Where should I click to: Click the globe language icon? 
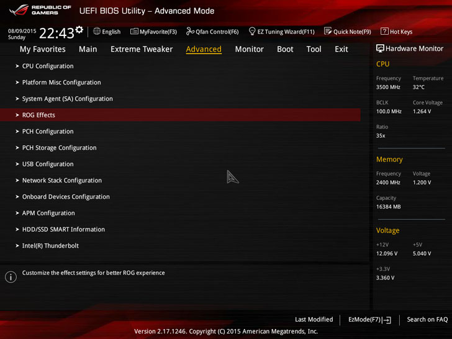[97, 31]
